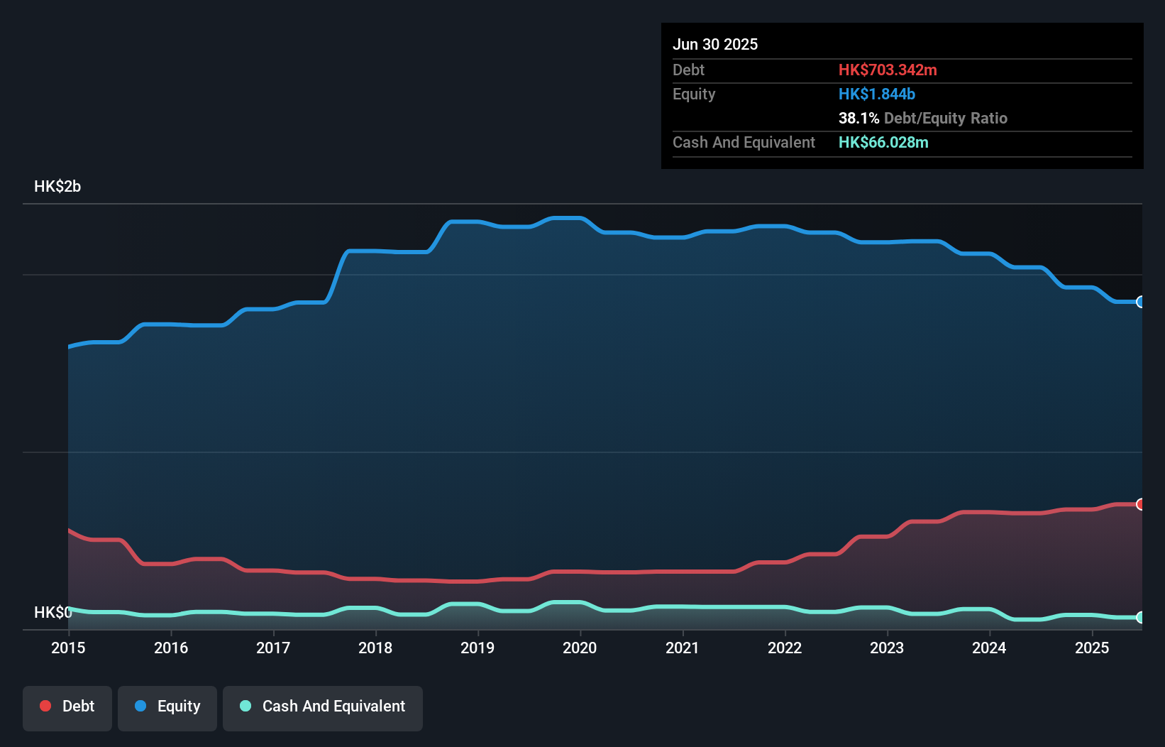Click the teal Cash And Equivalent legend dot
1165x747 pixels.
245,707
